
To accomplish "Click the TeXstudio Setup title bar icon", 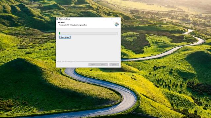I will (57, 19).
